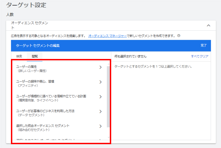The height and width of the screenshot is (148, 221).
Task: Choose the ユーザーの興味や関心、習慣 category label
Action: (35, 82)
